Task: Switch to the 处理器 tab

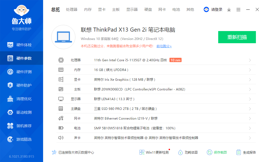Action: 72,9
